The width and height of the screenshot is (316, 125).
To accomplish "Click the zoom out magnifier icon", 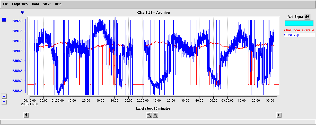I will click(155, 115).
